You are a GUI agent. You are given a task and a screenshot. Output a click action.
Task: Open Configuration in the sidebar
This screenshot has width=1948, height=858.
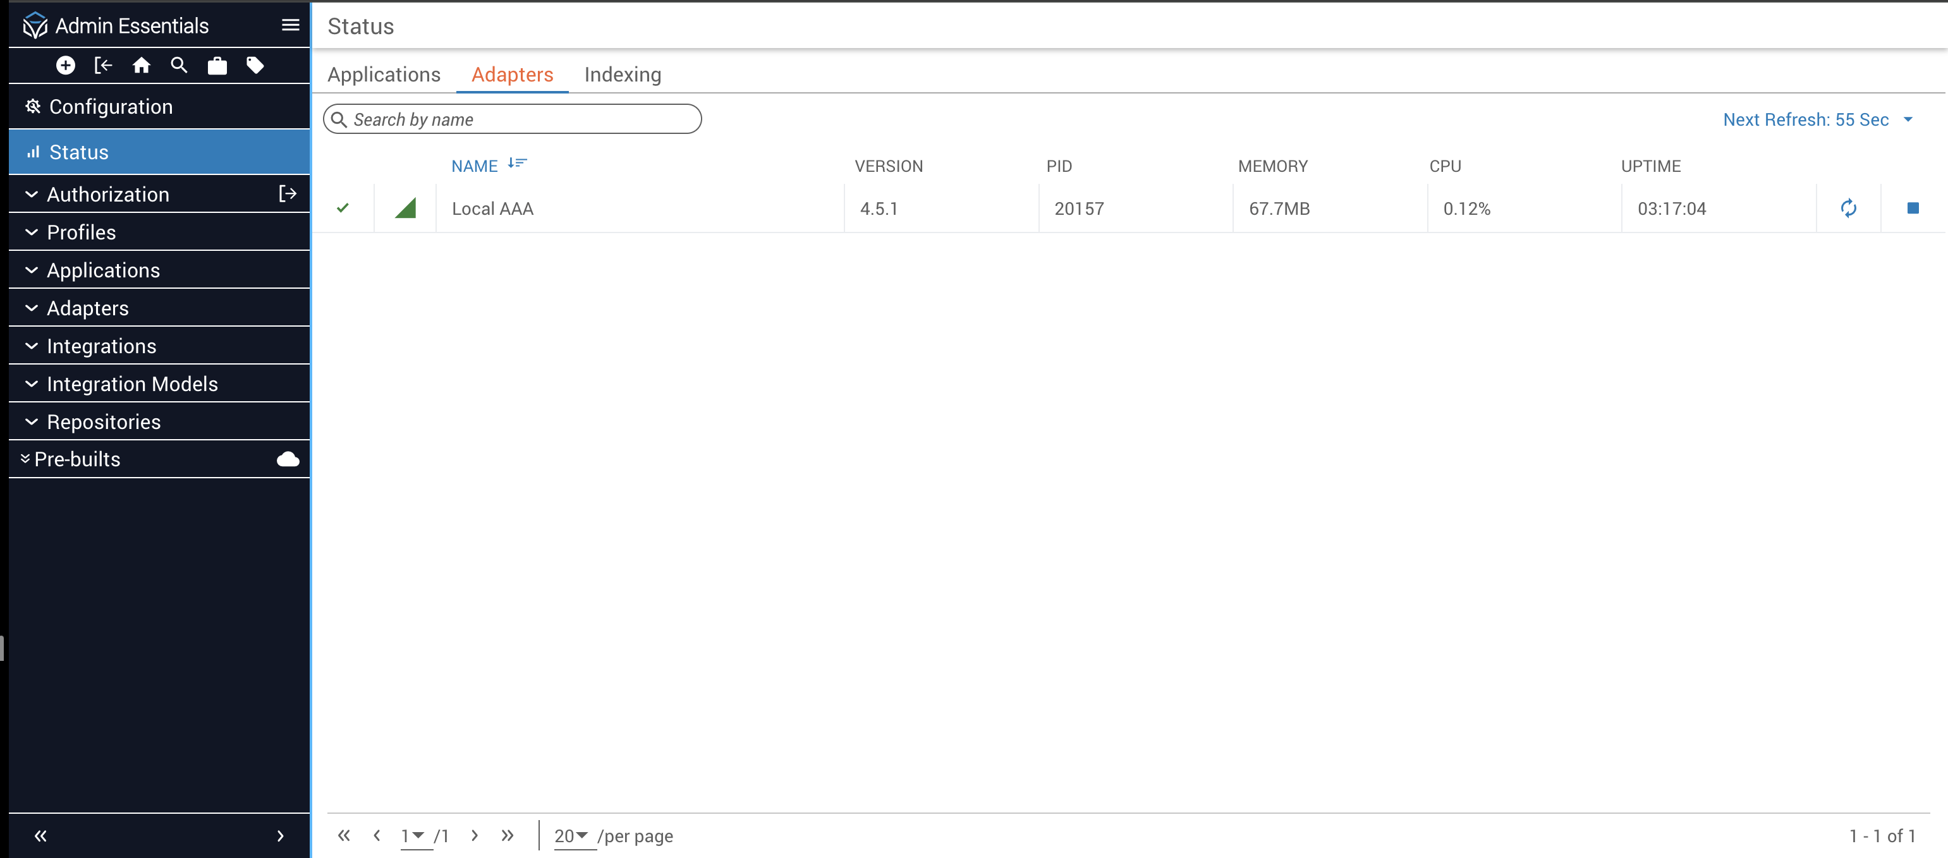coord(111,107)
